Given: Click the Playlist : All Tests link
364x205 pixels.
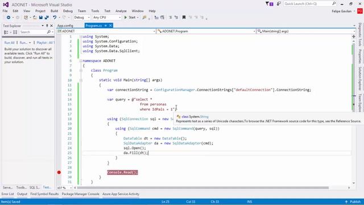Looking at the screenshot, I should (45, 43).
